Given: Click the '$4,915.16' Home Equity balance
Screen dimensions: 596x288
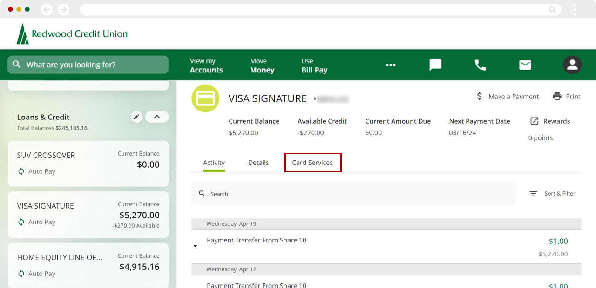Looking at the screenshot, I should click(x=139, y=267).
